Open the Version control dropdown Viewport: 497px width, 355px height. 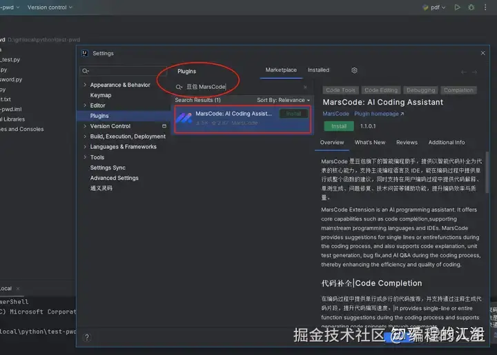tap(50, 7)
